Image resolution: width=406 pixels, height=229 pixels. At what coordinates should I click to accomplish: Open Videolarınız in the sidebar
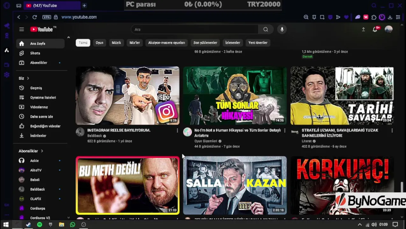click(40, 107)
